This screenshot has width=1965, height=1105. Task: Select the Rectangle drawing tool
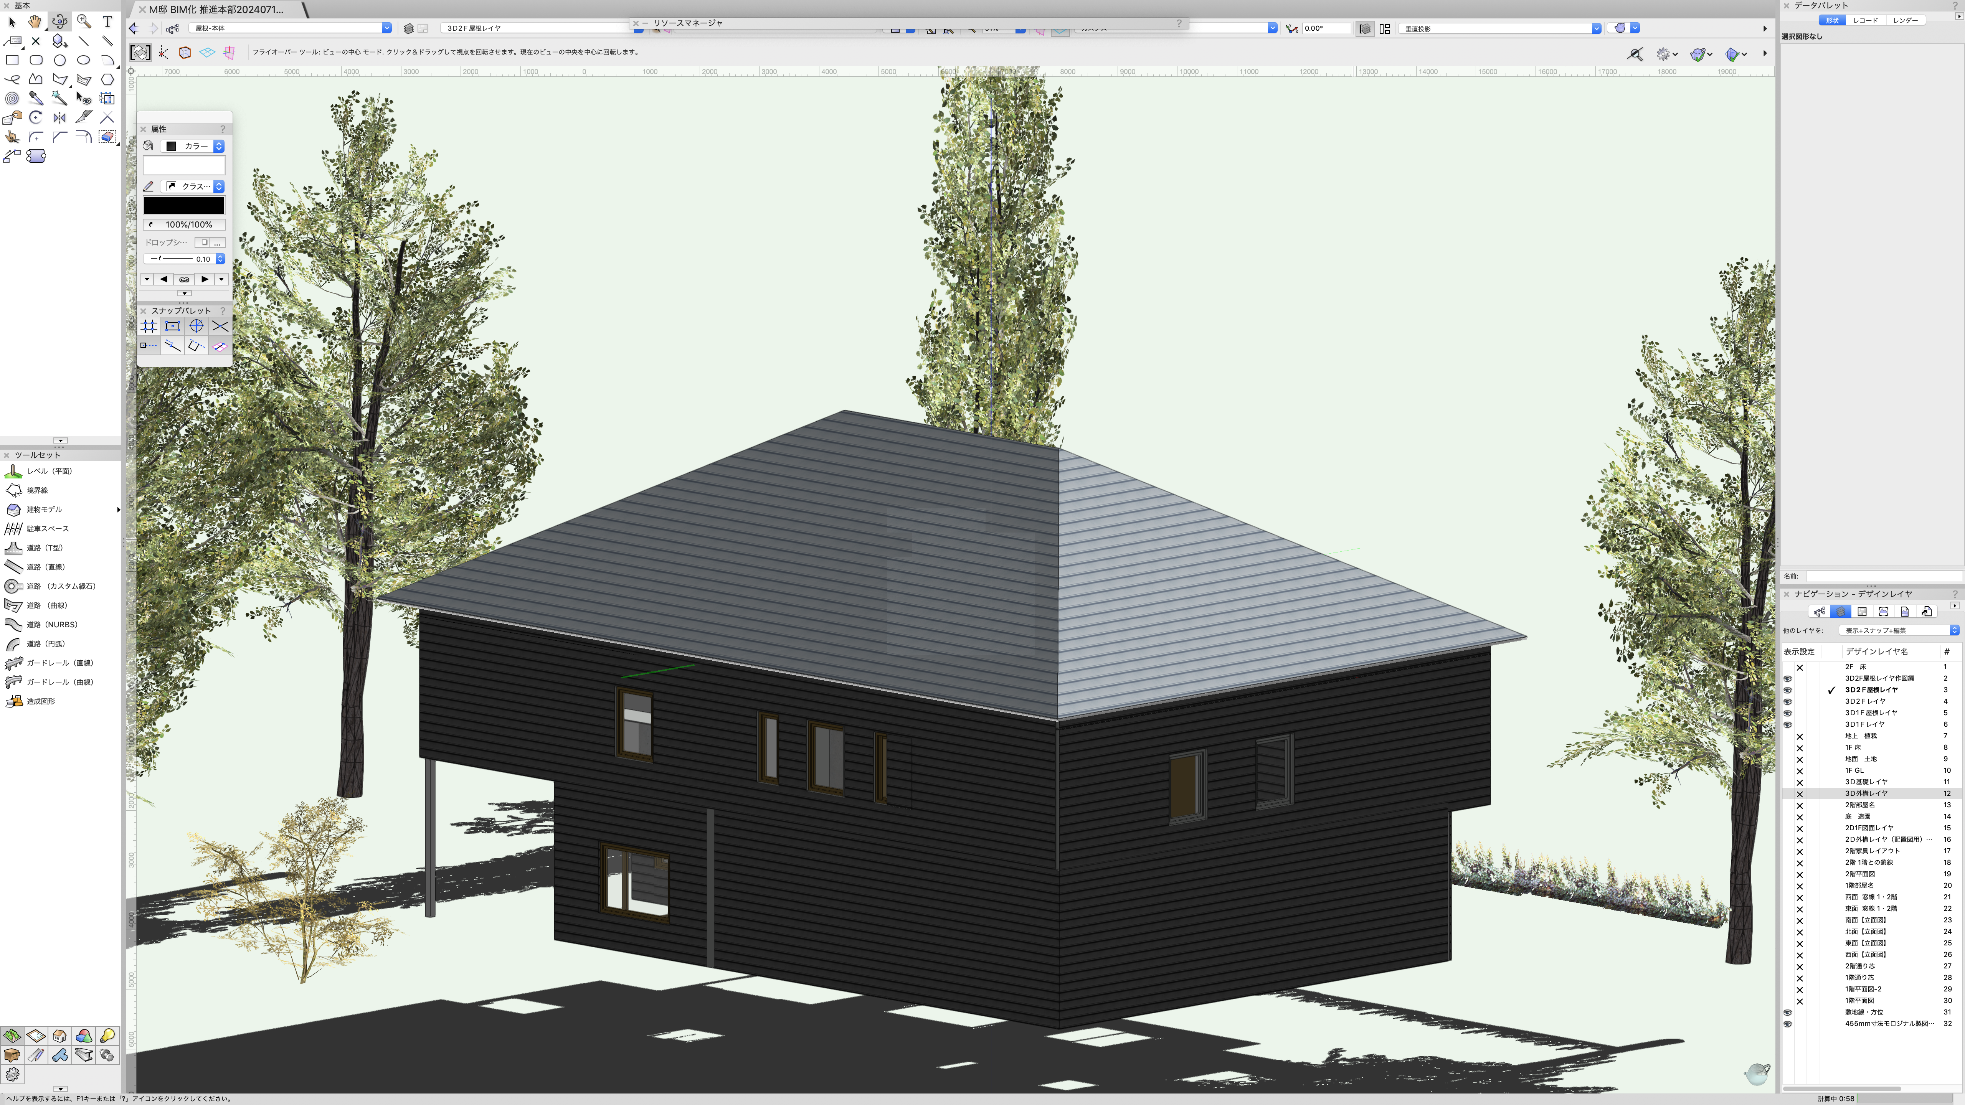click(x=12, y=60)
